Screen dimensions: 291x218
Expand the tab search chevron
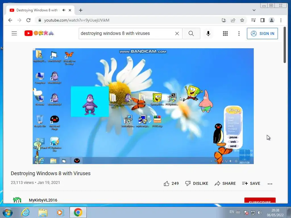(254, 10)
